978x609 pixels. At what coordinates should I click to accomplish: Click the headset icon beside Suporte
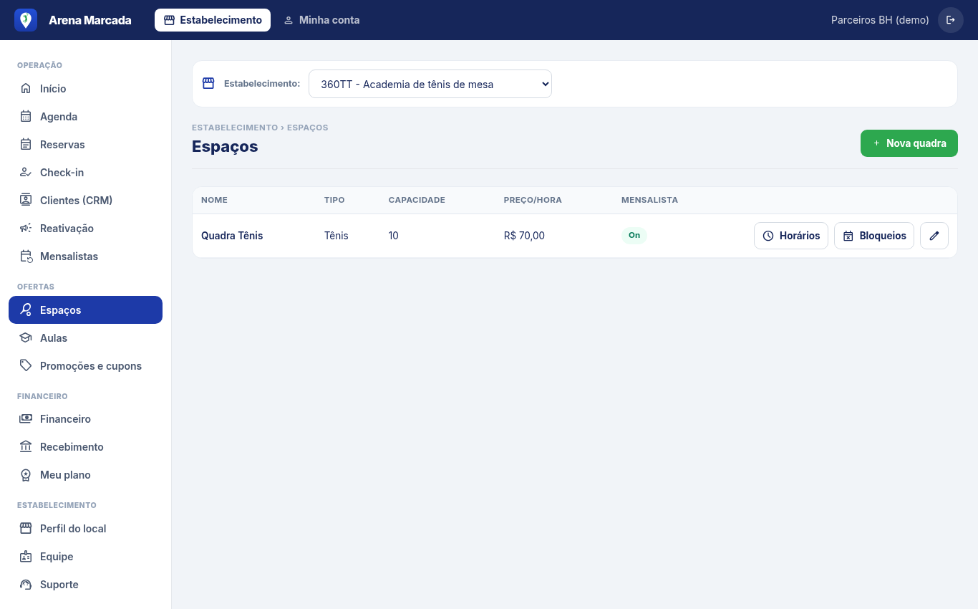(x=26, y=585)
